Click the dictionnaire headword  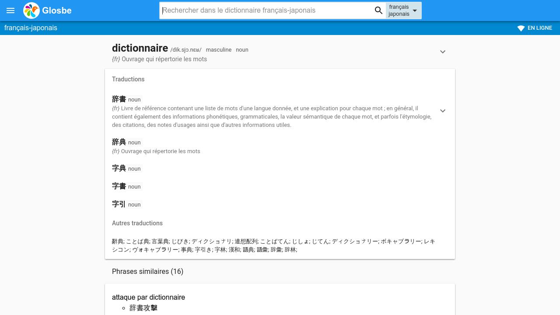coord(140,48)
